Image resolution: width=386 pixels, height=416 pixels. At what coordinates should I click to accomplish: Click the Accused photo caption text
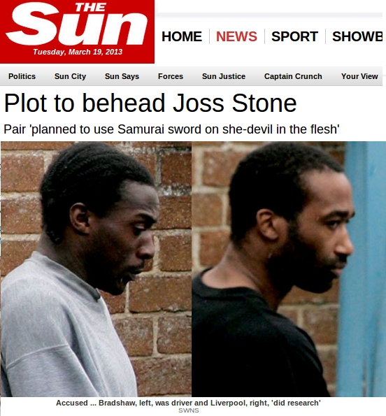pyautogui.click(x=188, y=403)
